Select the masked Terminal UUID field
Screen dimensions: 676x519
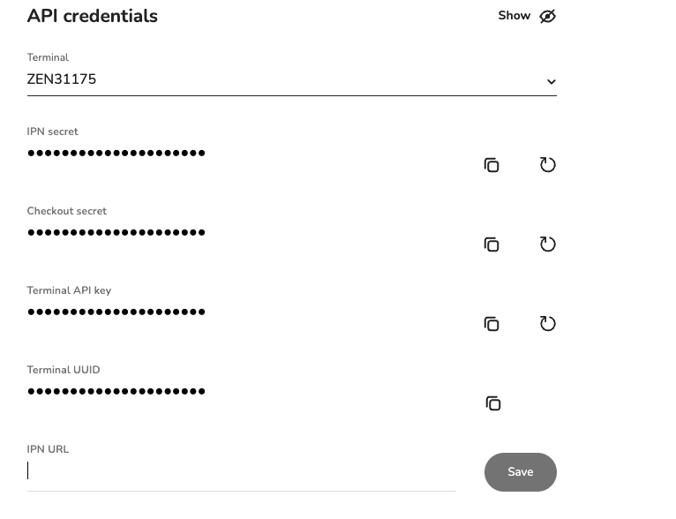tap(116, 391)
